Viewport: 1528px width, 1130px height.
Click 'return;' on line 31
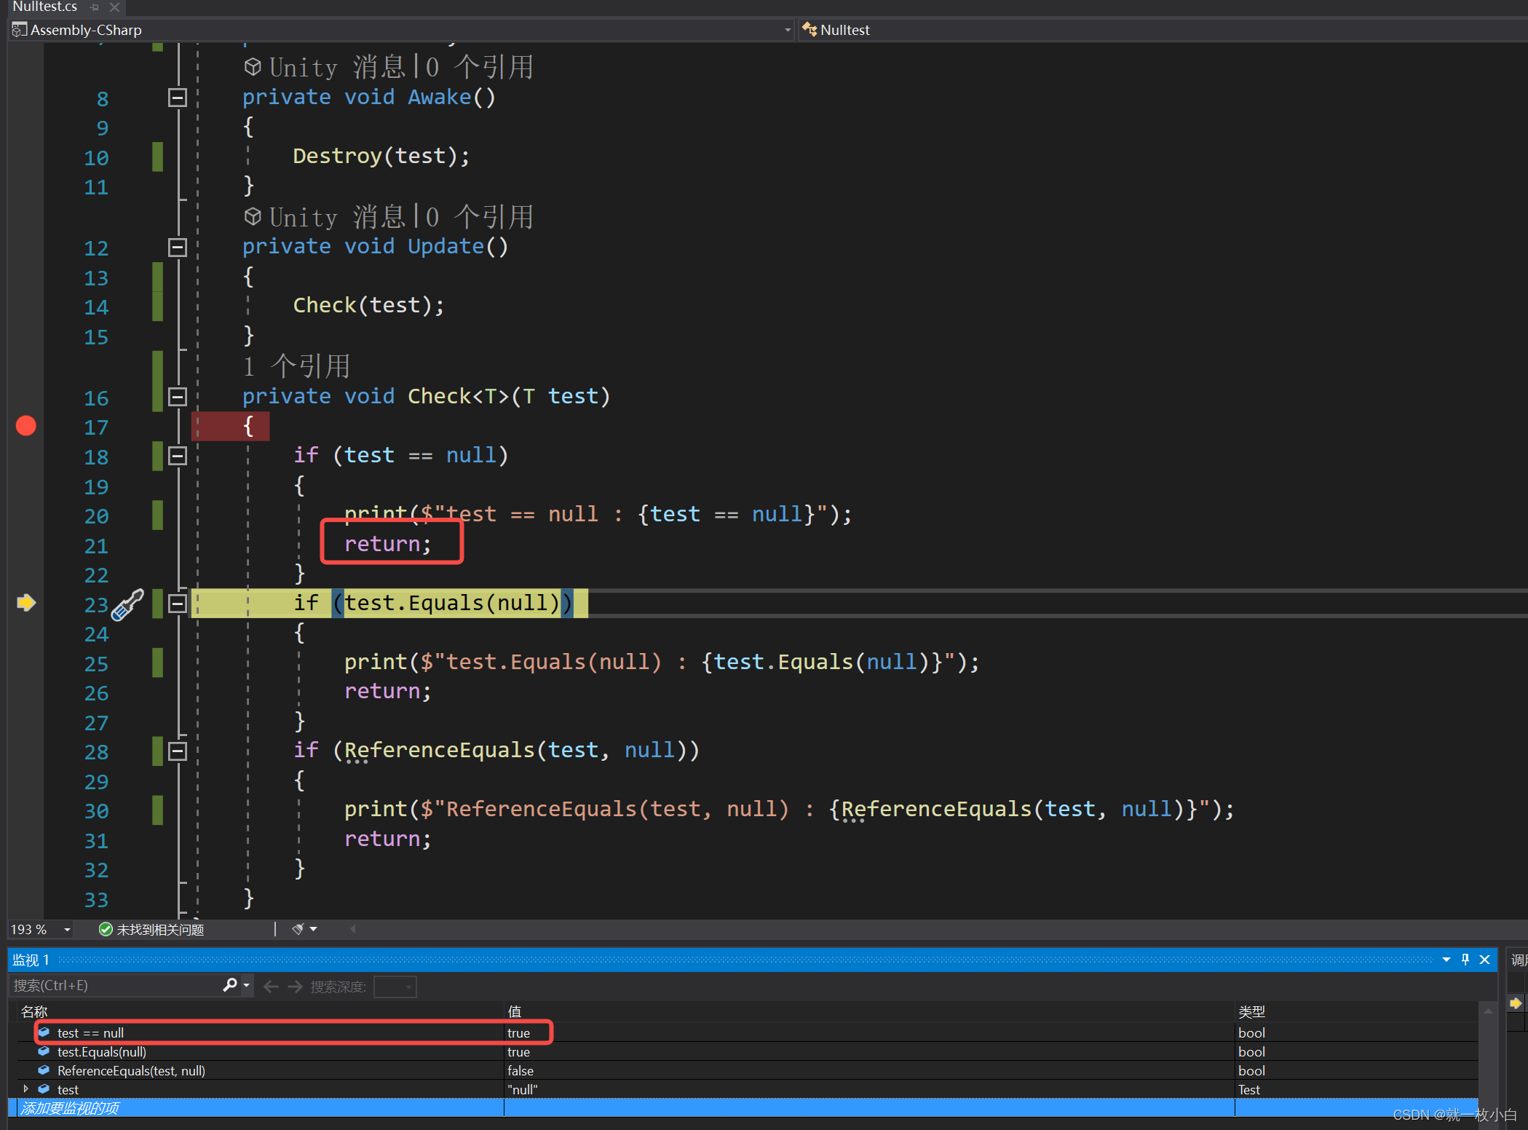point(388,839)
